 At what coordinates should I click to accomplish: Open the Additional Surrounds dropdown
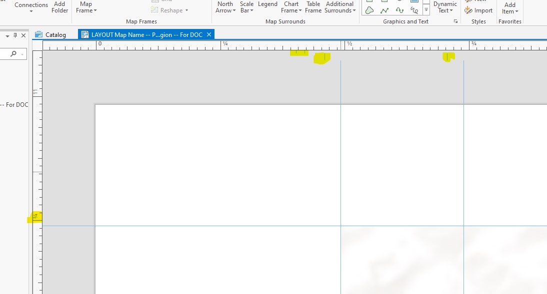(x=340, y=7)
